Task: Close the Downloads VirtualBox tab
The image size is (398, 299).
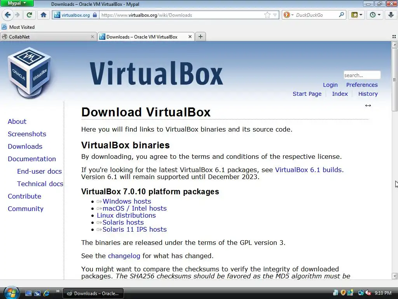Action: (x=190, y=37)
